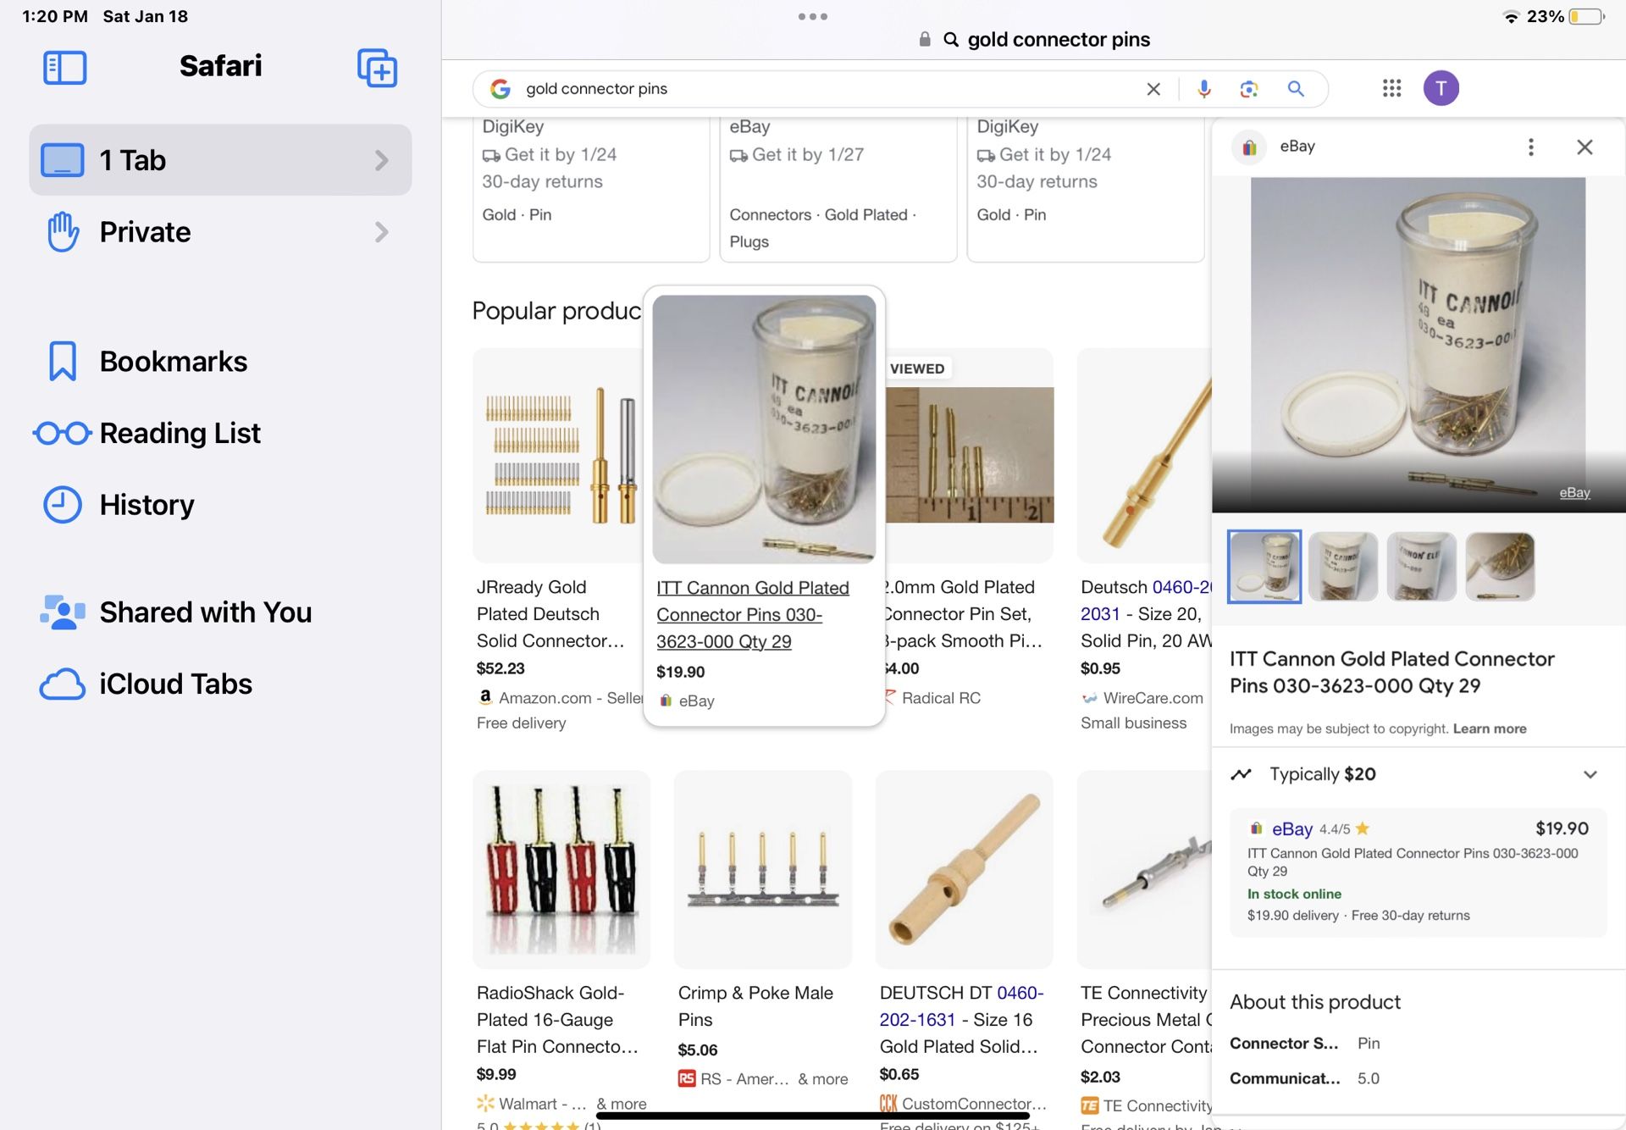Open ITT Cannon Gold Plated Connector link

[x=752, y=614]
